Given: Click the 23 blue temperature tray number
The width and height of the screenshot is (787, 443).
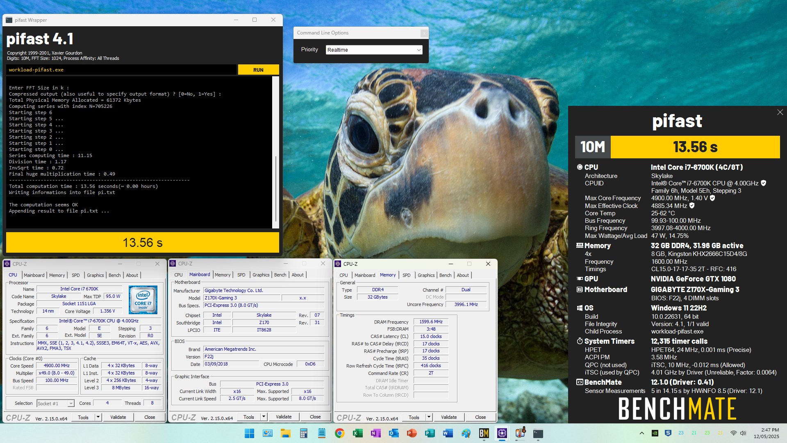Looking at the screenshot, I should click(x=681, y=433).
